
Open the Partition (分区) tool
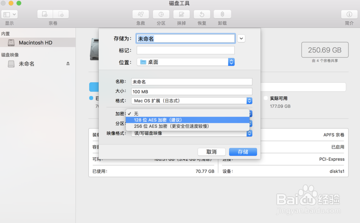[x=161, y=14]
